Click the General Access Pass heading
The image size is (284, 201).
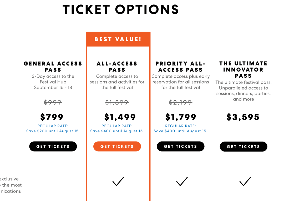coord(53,67)
